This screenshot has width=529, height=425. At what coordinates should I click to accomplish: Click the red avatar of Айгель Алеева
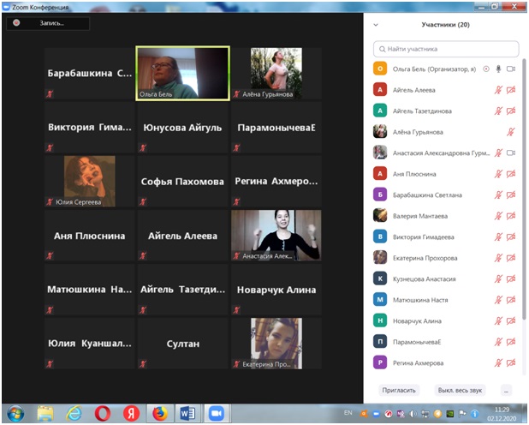[380, 90]
